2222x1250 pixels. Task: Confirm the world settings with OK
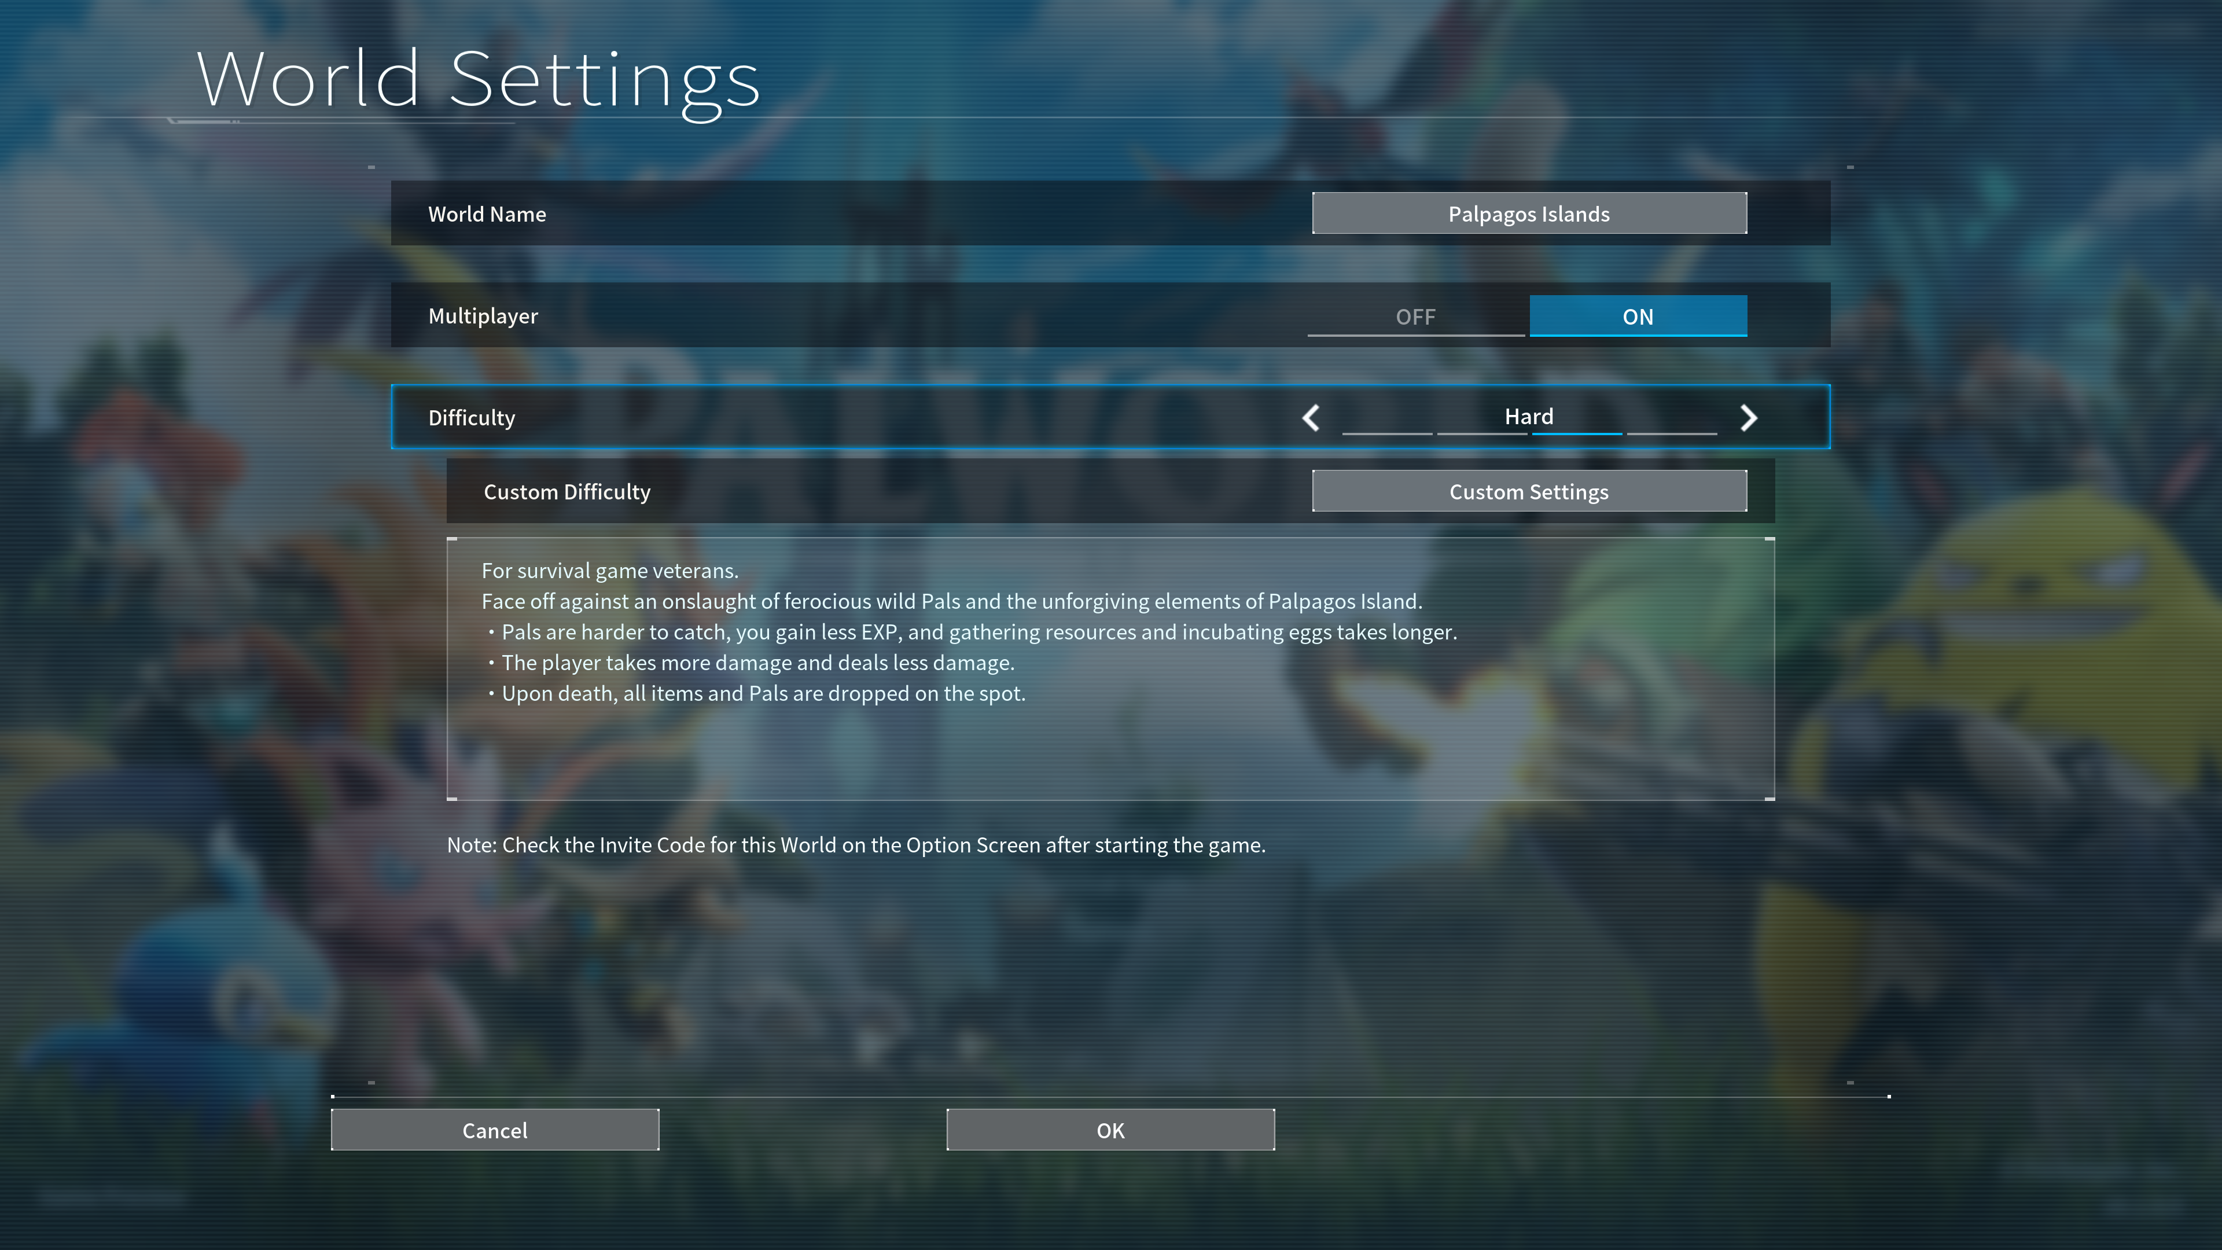1110,1129
